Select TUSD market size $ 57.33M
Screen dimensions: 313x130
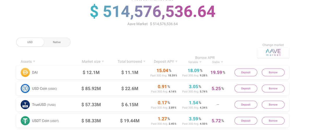click(91, 105)
